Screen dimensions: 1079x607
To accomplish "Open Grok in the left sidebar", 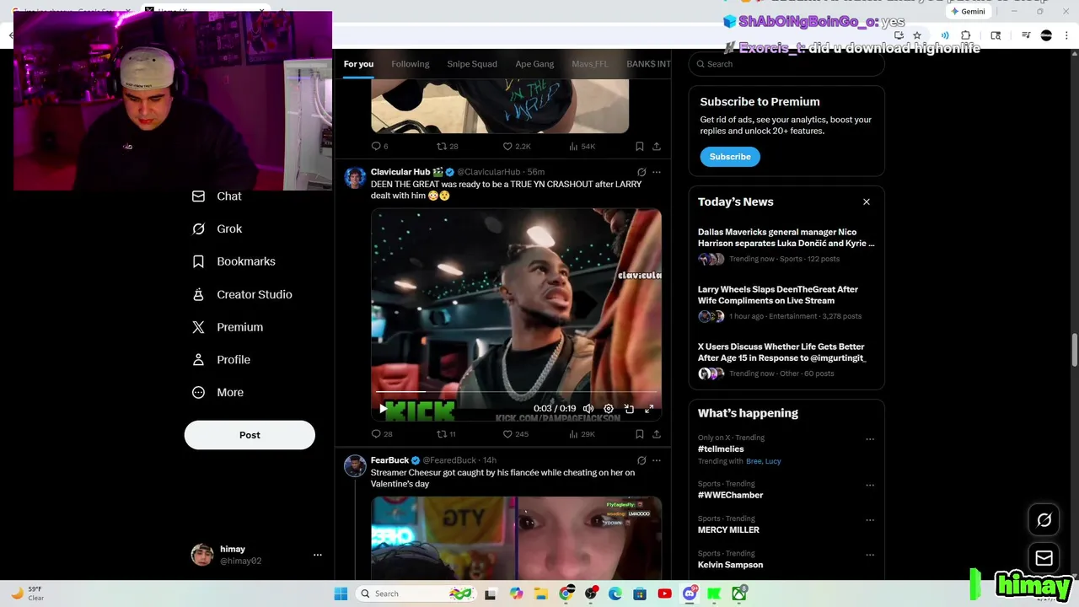I will point(217,228).
